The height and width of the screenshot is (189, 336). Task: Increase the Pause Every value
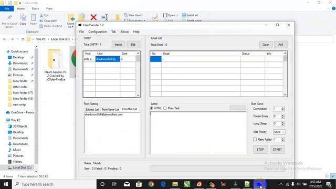pos(282,115)
